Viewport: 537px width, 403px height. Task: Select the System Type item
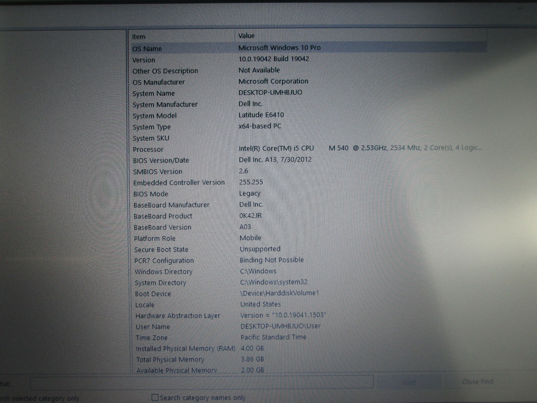151,127
